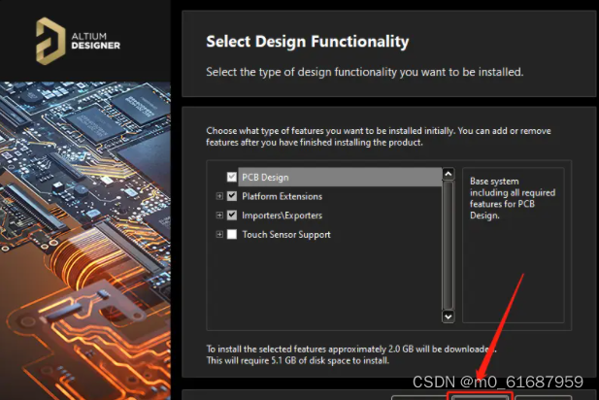Click the feature list vertical scrollbar track
The width and height of the screenshot is (599, 400).
click(x=449, y=246)
